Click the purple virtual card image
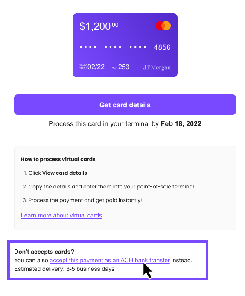The width and height of the screenshot is (245, 296). 125,45
